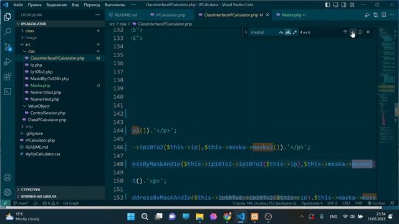The image size is (399, 224).
Task: Open Ip.php in explorer
Action: (60, 65)
